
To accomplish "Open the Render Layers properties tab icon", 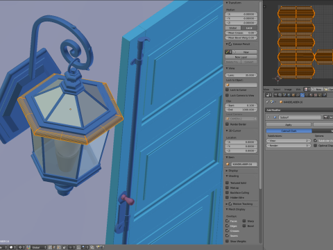I will 280,95.
